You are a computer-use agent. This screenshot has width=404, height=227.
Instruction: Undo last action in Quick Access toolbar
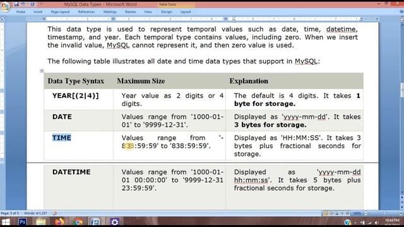[x=23, y=4]
